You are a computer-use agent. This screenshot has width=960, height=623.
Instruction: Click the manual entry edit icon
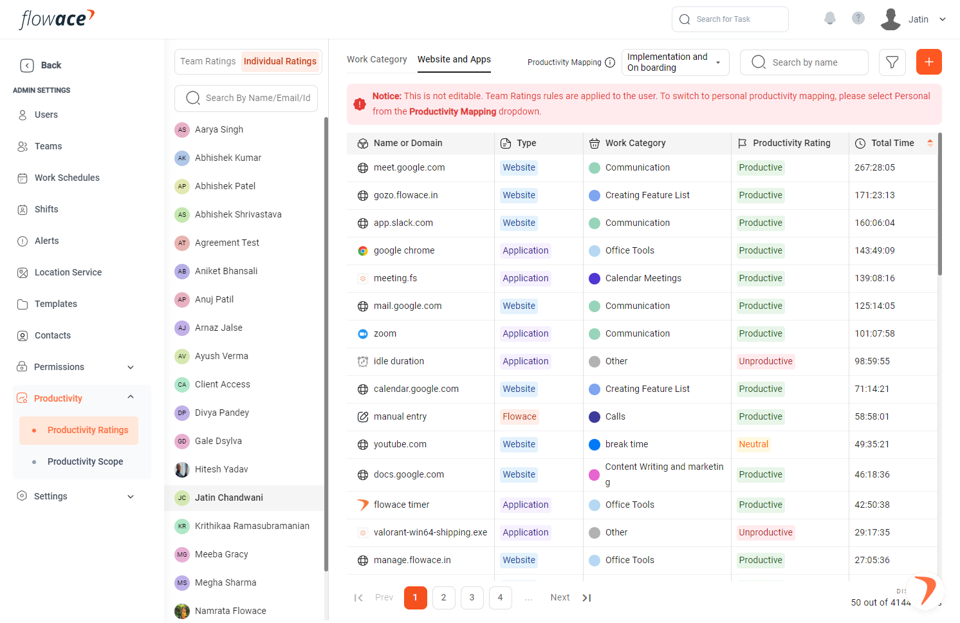click(363, 417)
